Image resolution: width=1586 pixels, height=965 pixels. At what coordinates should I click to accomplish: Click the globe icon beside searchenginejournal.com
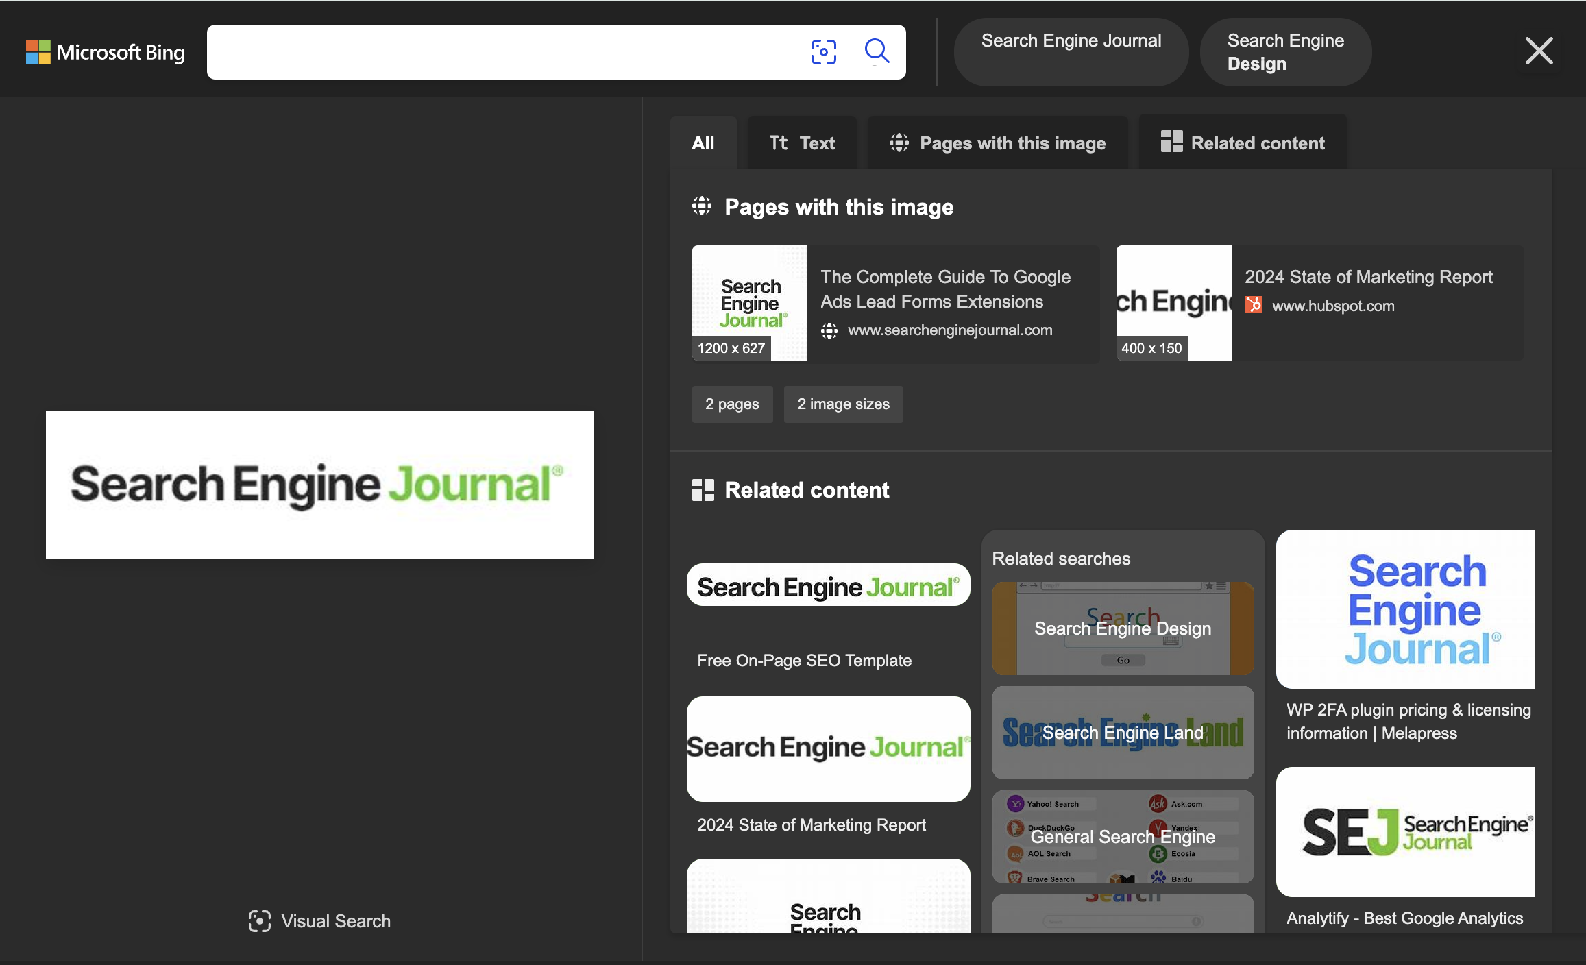tap(829, 331)
